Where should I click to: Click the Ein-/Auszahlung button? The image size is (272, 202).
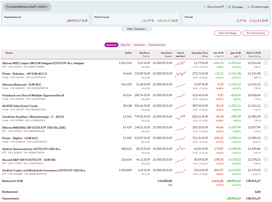256,33
